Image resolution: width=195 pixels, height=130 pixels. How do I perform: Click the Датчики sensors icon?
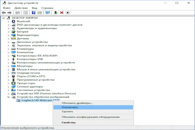pyautogui.click(x=13, y=39)
